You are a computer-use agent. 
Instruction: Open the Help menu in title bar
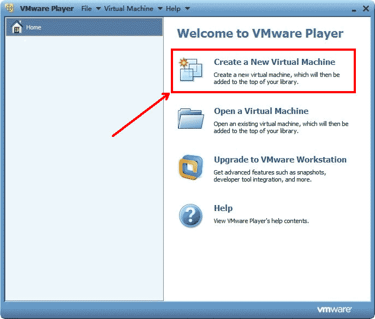pos(173,9)
